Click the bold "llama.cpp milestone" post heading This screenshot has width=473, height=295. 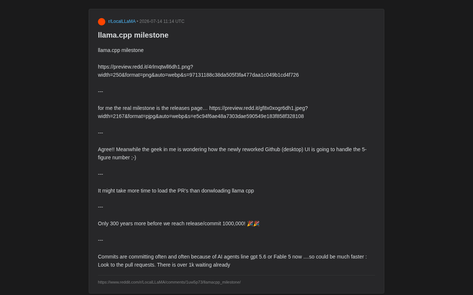[133, 35]
